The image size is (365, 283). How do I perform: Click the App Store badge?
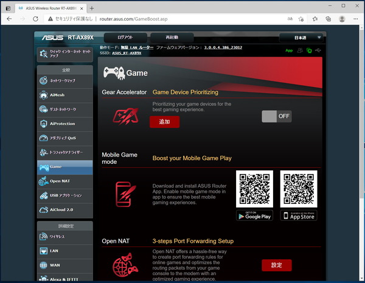pos(299,215)
